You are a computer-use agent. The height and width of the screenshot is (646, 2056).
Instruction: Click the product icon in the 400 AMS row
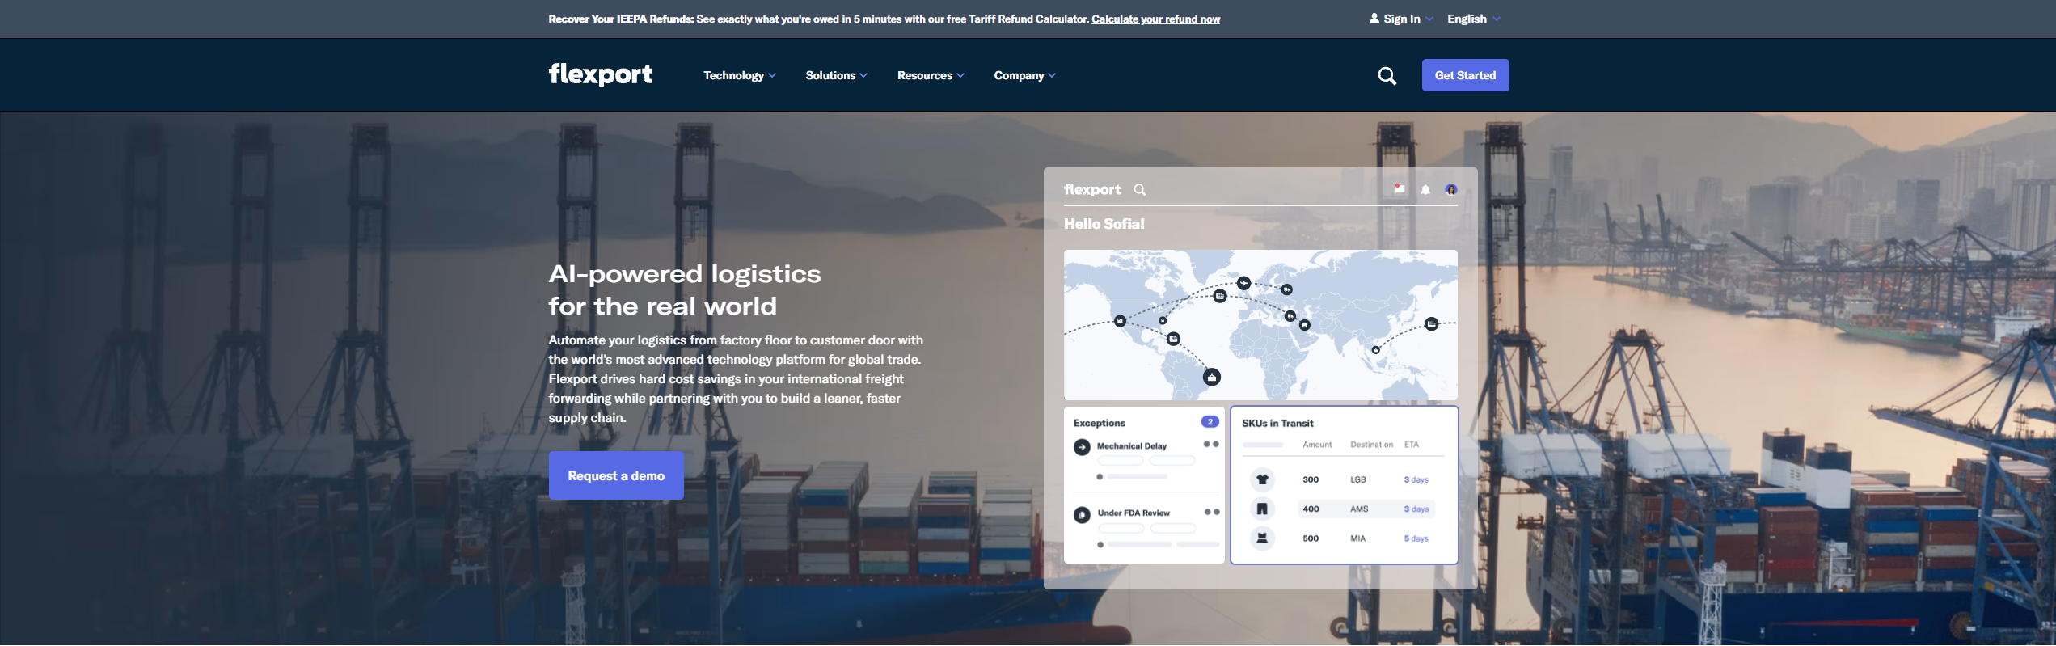tap(1262, 509)
